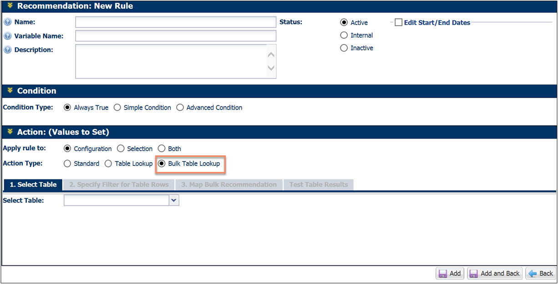Choose Simple Condition as the condition type
The width and height of the screenshot is (558, 284).
tap(117, 107)
